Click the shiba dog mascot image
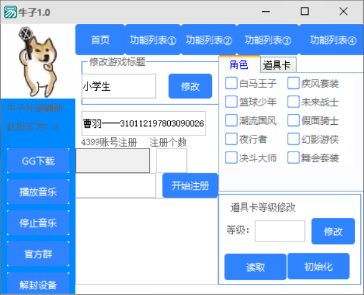 coord(39,61)
